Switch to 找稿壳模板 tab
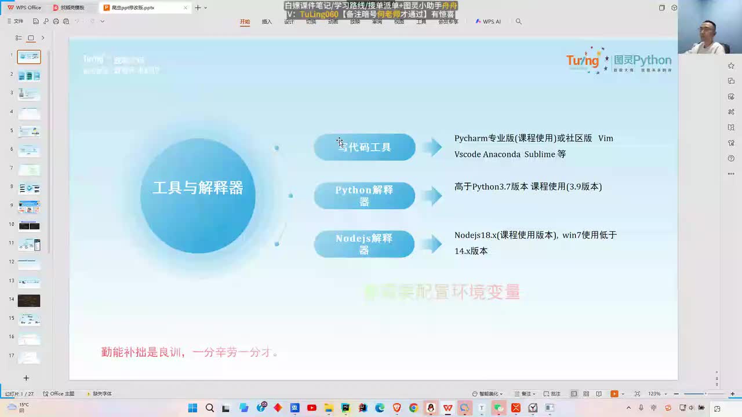 click(x=68, y=8)
